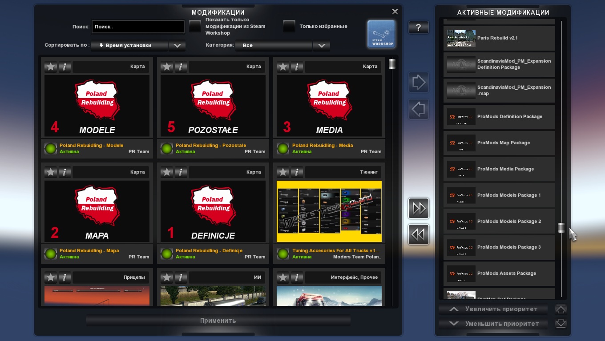The height and width of the screenshot is (341, 605).
Task: Favorite the Tuning Accesories mod star
Action: pyautogui.click(x=283, y=172)
